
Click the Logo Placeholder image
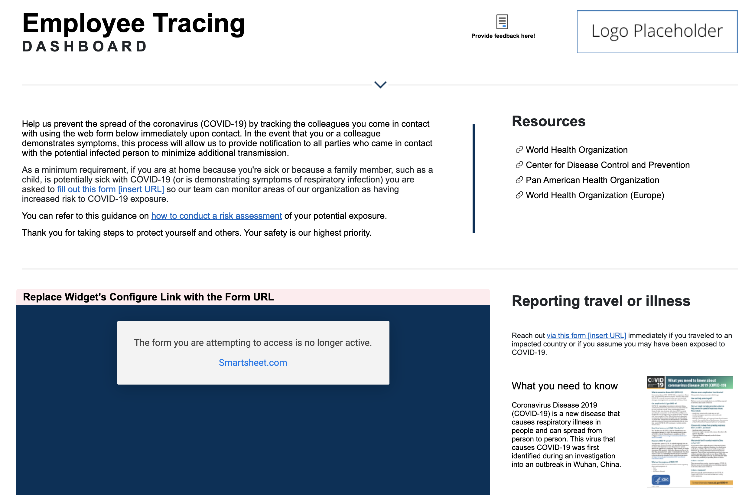pyautogui.click(x=657, y=31)
